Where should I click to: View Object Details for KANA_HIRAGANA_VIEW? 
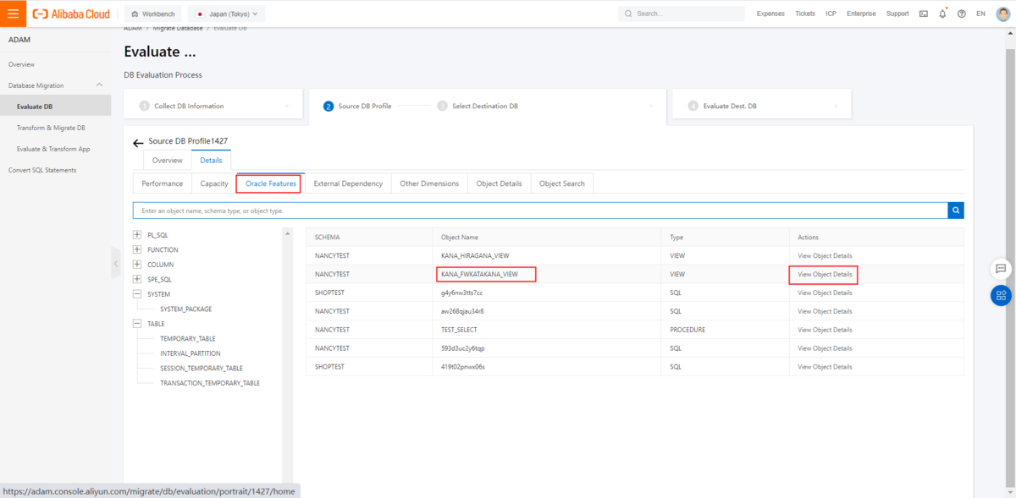click(x=825, y=255)
